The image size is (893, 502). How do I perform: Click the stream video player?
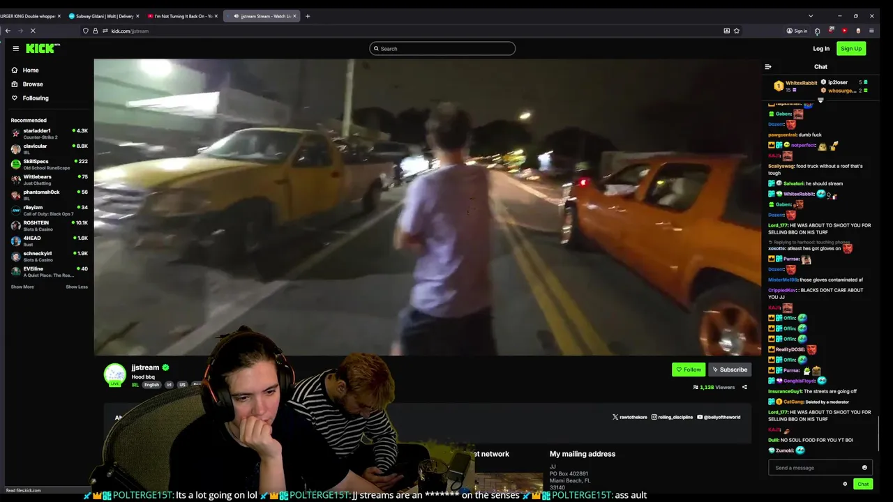coord(428,207)
